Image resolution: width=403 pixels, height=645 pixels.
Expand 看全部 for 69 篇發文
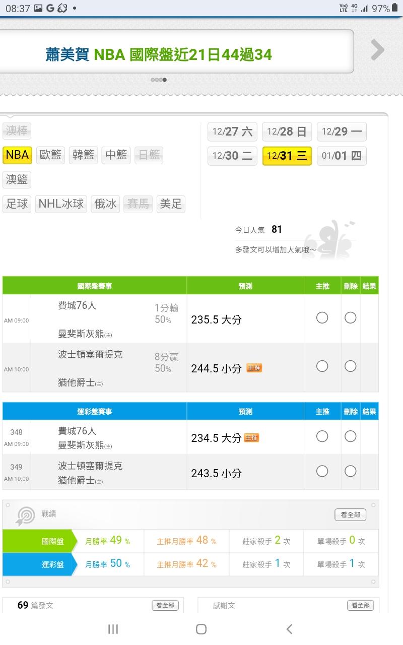point(165,605)
